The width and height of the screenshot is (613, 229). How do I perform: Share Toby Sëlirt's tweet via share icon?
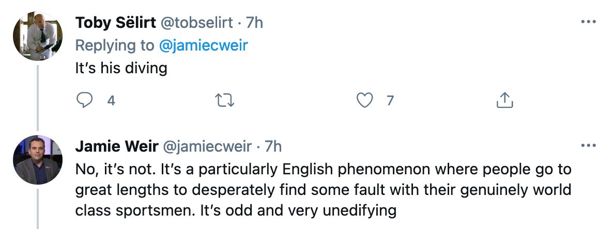(504, 101)
